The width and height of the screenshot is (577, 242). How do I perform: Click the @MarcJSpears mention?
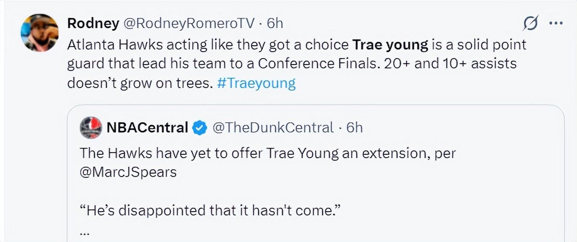tap(128, 171)
